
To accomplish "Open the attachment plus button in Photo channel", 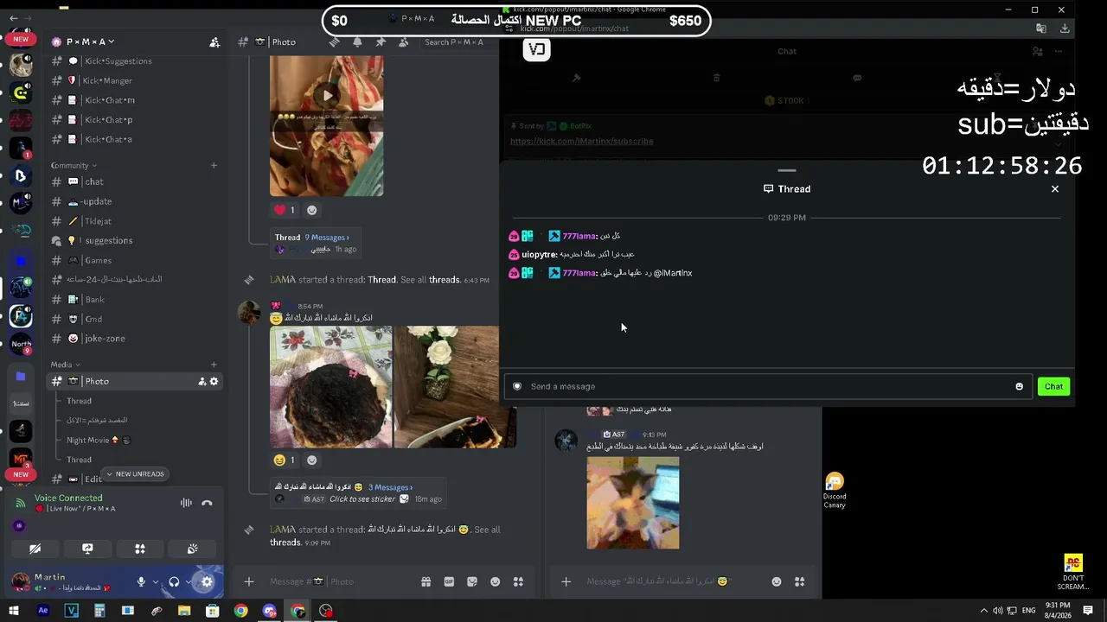I will (x=249, y=581).
